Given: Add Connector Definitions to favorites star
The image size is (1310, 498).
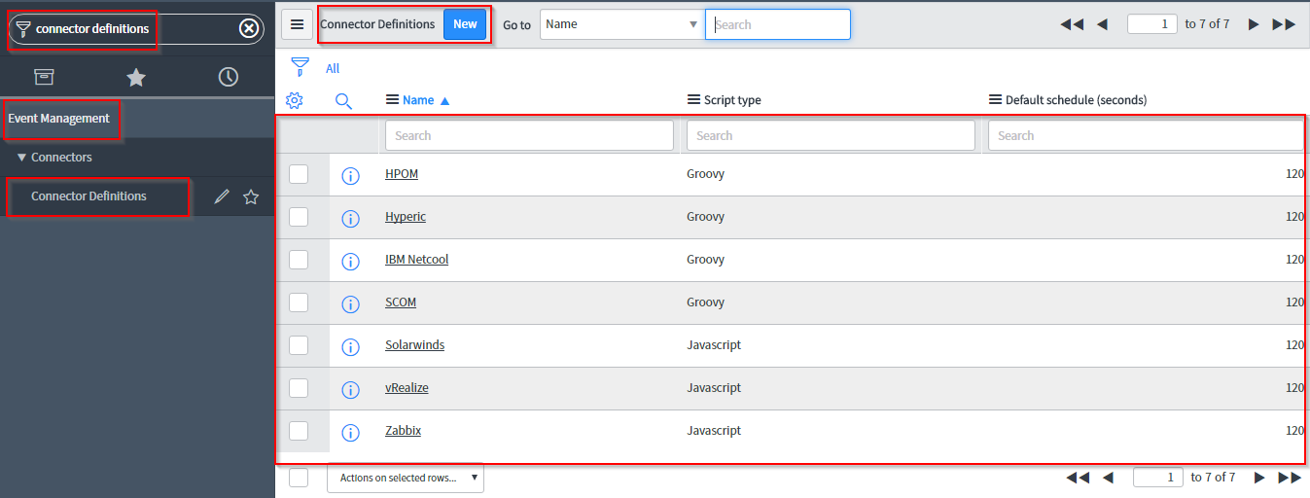Looking at the screenshot, I should (x=251, y=197).
